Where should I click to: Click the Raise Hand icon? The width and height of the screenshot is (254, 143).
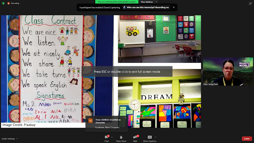[x=121, y=137]
